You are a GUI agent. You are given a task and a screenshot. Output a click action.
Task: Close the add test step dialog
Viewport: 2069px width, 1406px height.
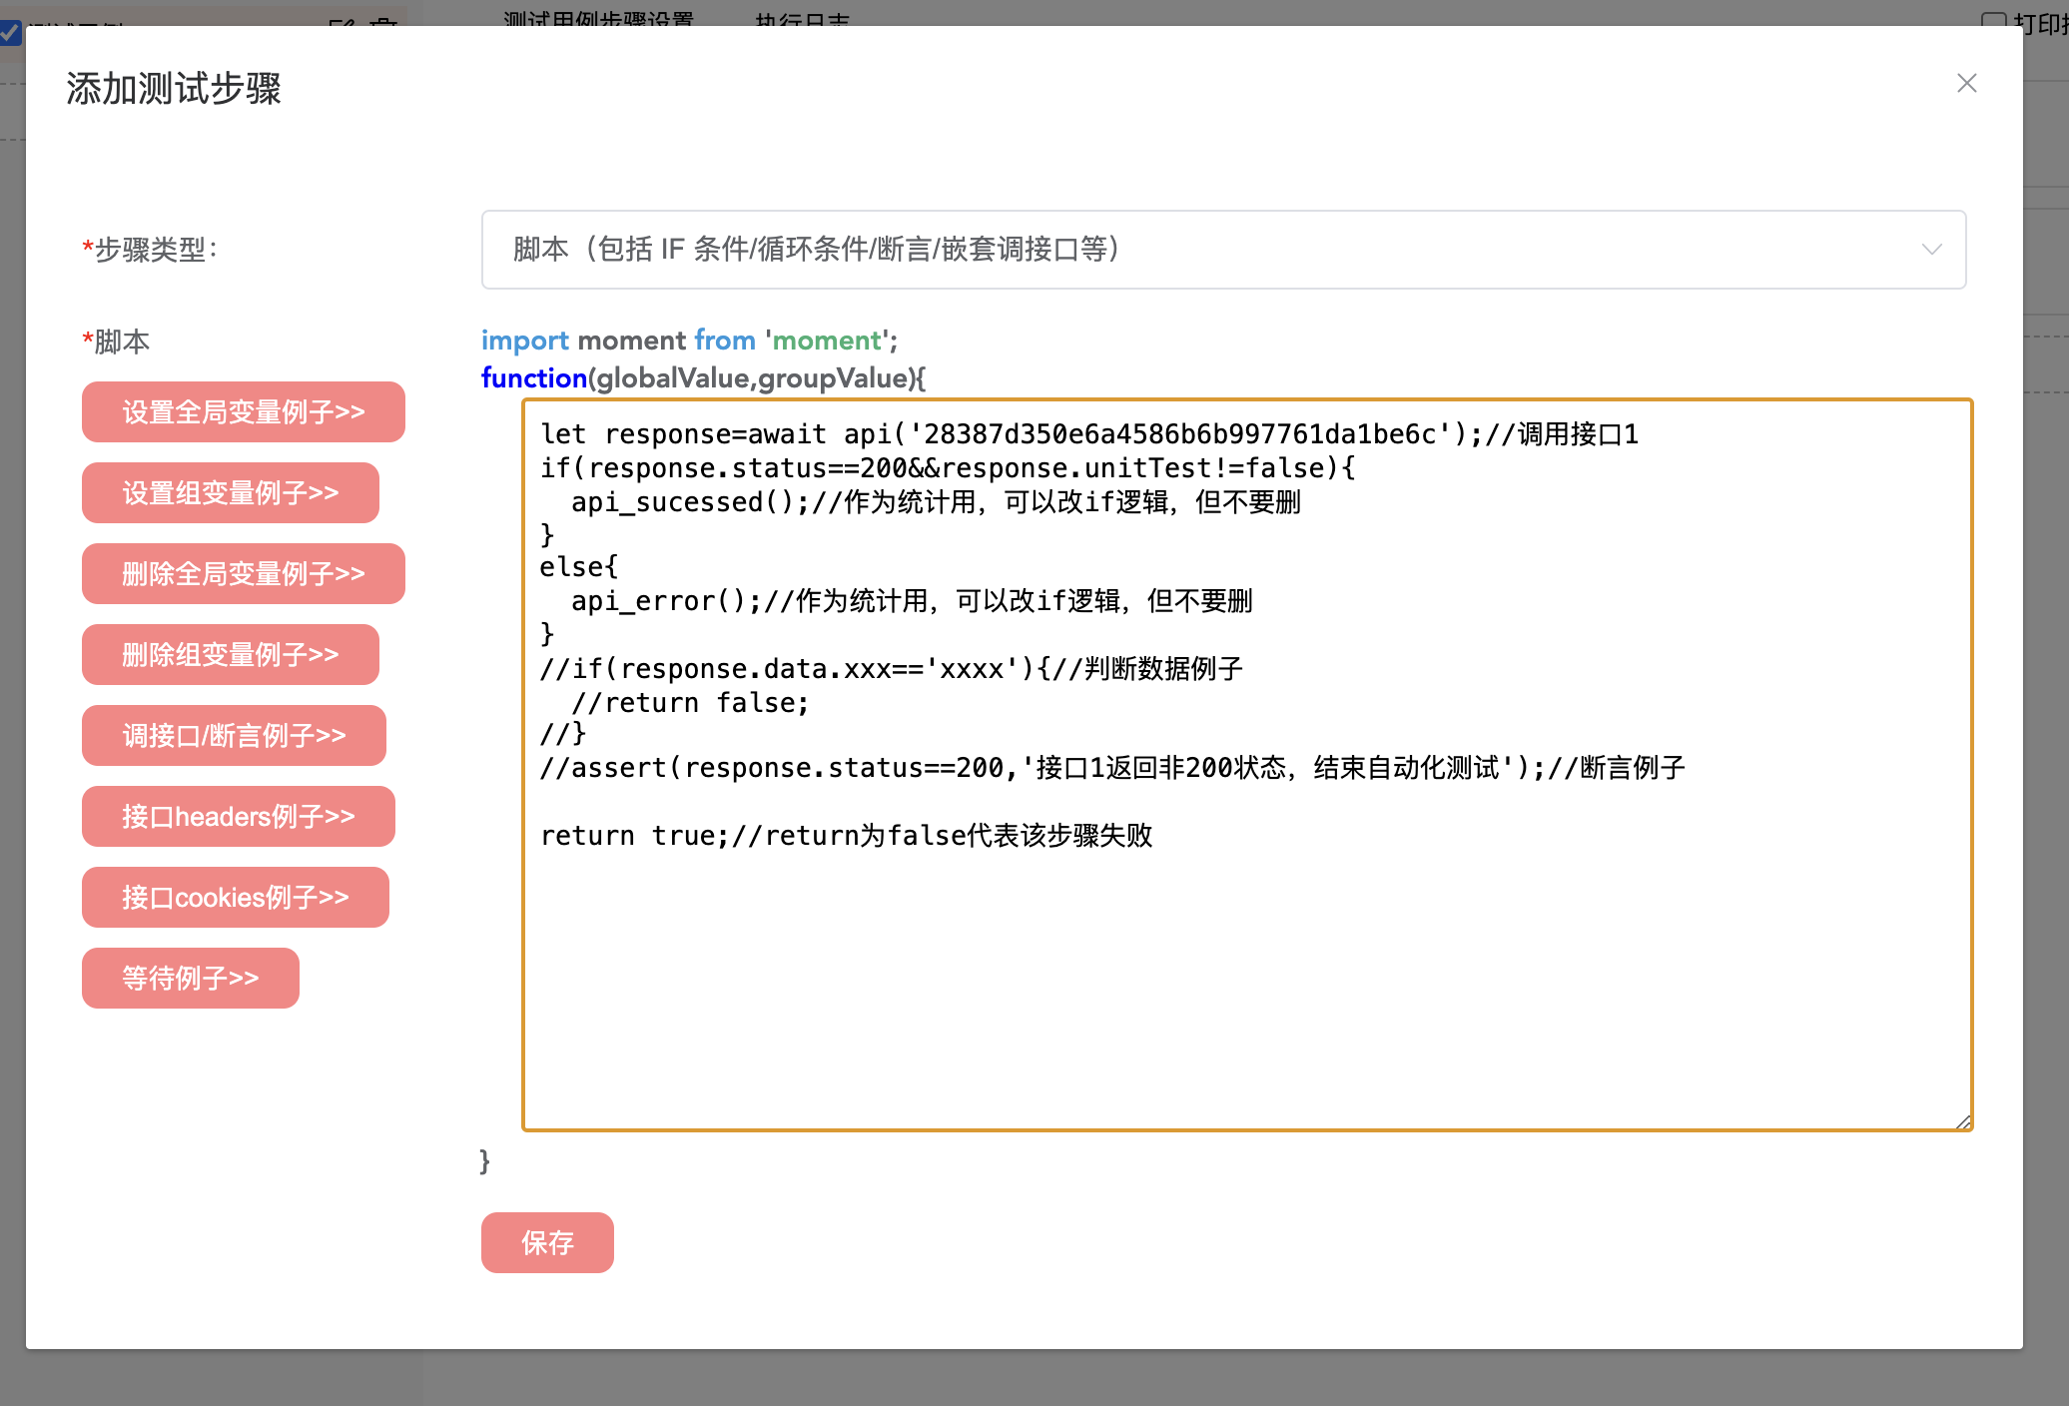pos(1966,83)
